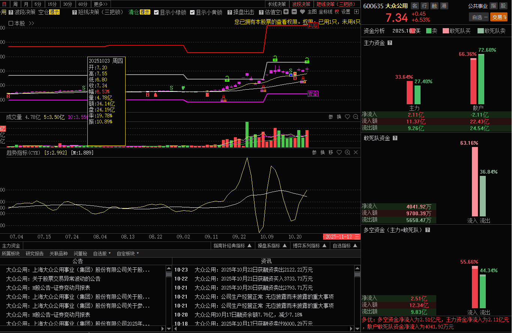
Task: Switch to 周 weekly period tab
Action: pyautogui.click(x=15, y=4)
